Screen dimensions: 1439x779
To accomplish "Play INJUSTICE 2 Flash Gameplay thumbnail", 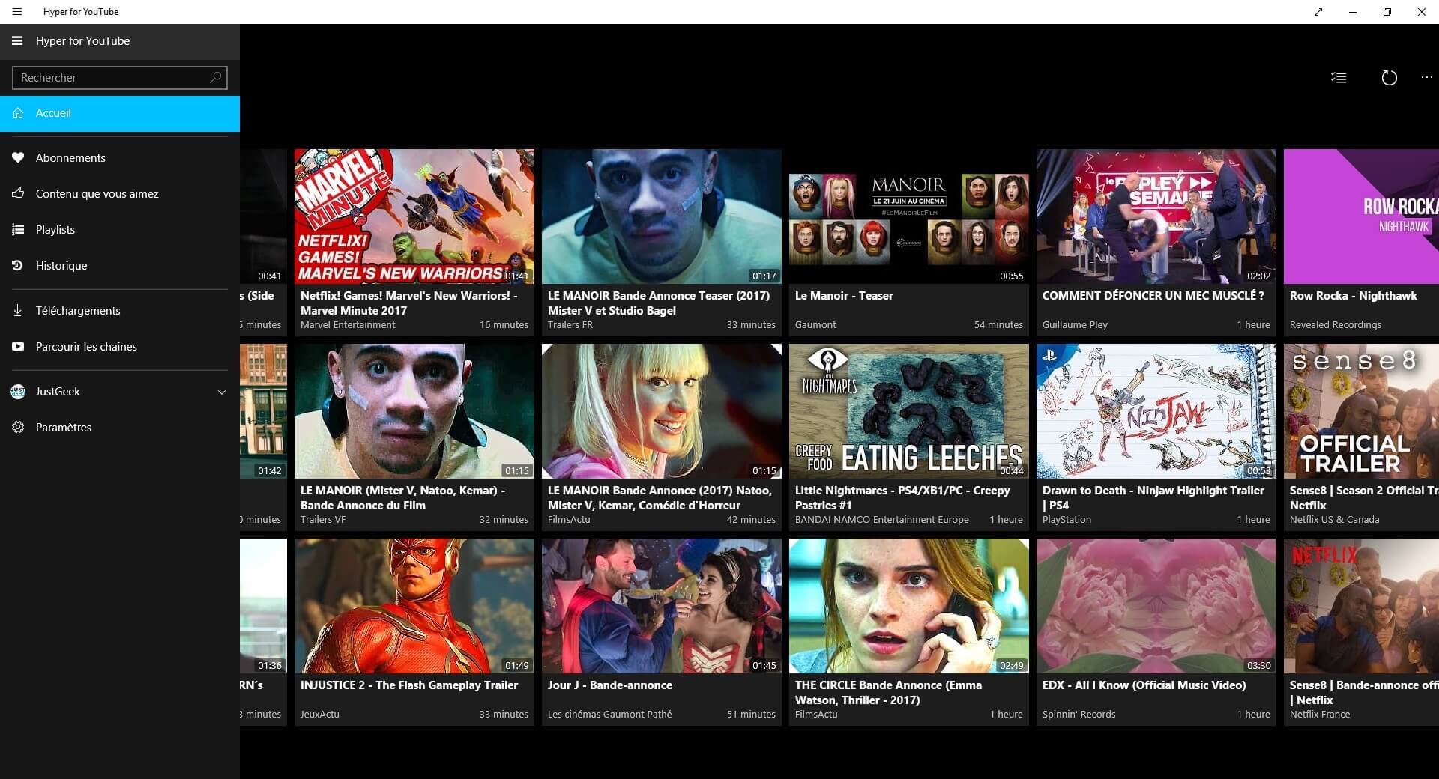I will [x=414, y=606].
